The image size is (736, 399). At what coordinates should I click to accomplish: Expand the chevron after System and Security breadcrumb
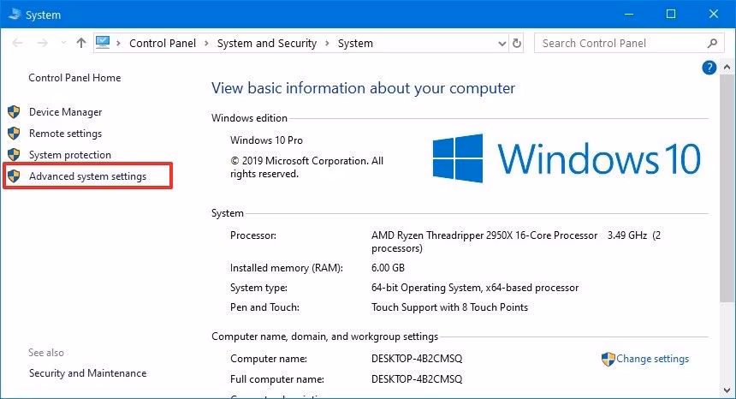(x=327, y=43)
